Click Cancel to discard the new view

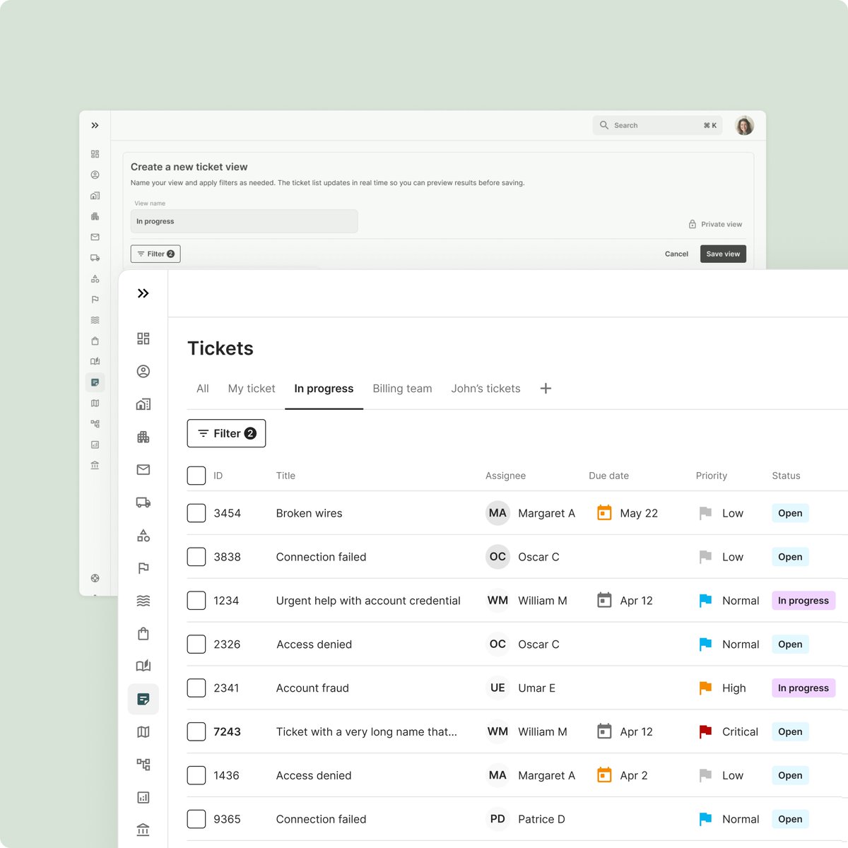[x=676, y=254]
